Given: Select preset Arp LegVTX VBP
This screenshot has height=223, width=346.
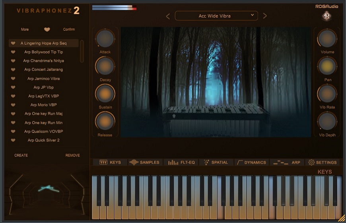Looking at the screenshot, I should click(43, 96).
